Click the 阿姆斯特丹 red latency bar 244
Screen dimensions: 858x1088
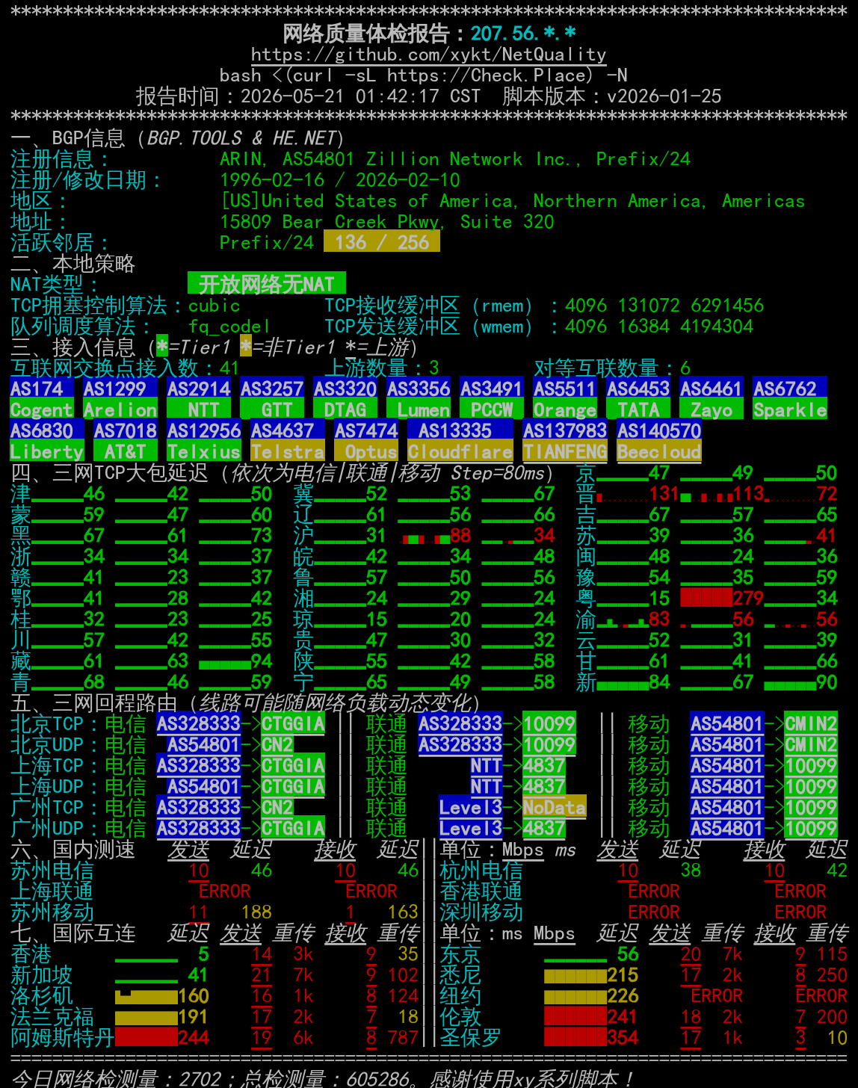[146, 1038]
